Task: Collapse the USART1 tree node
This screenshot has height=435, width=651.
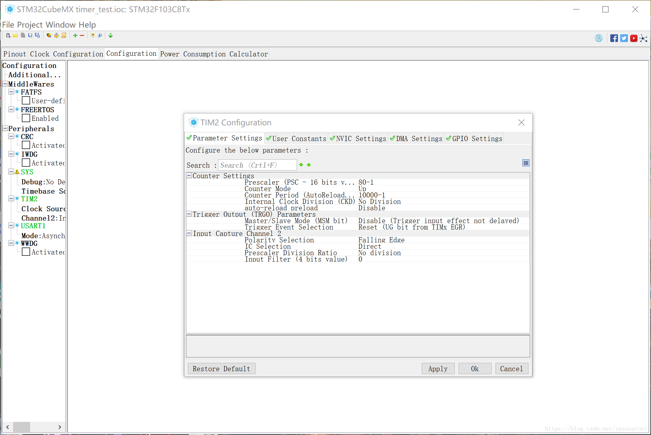Action: pos(11,225)
